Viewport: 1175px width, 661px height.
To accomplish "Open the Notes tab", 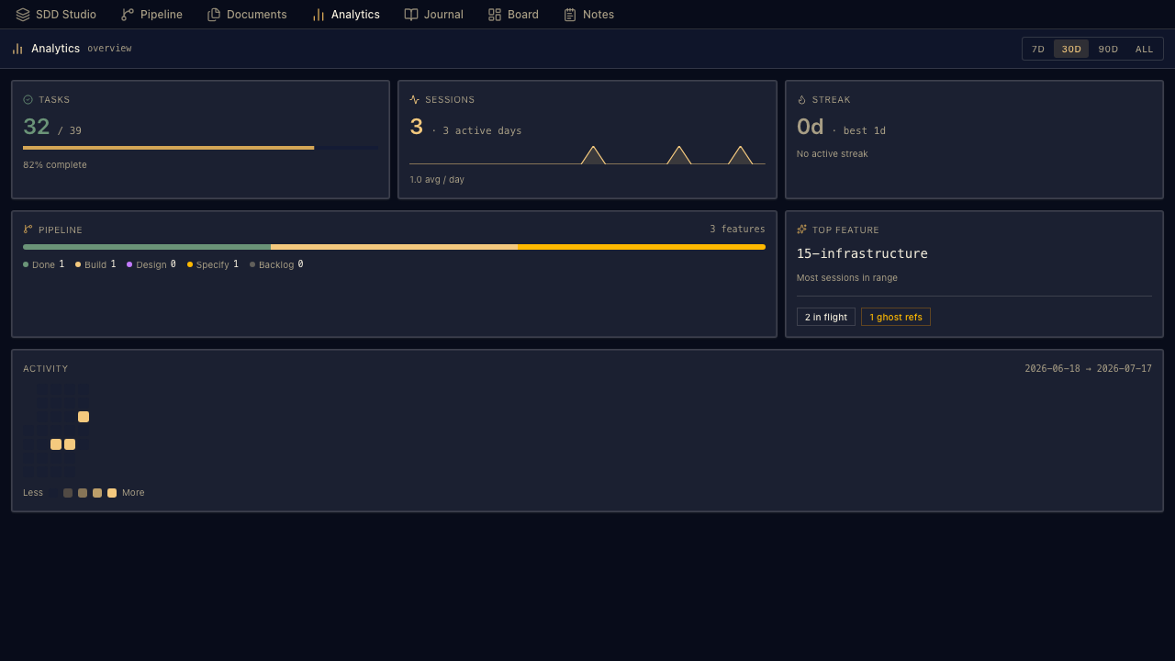I will click(x=588, y=15).
